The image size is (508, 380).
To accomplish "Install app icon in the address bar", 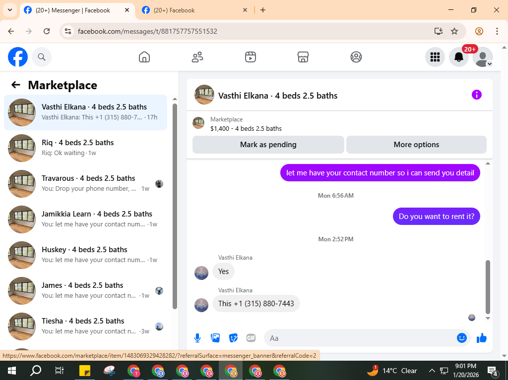I will (439, 31).
